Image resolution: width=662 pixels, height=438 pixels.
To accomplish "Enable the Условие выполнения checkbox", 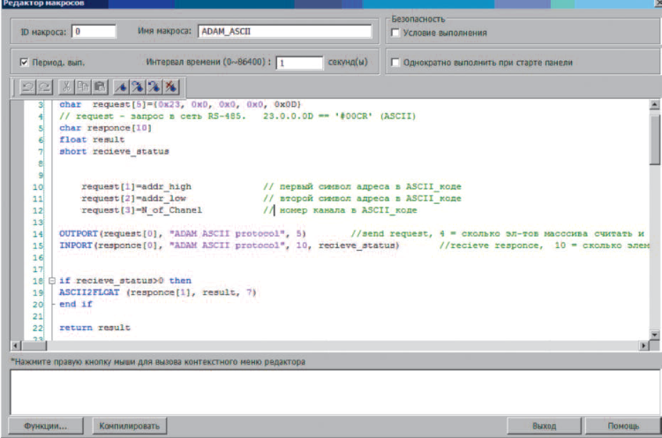I will pyautogui.click(x=395, y=33).
